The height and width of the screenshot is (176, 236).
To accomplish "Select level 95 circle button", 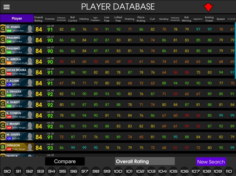I will coord(63,171).
